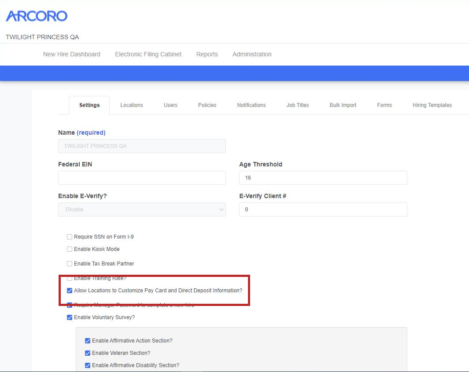The image size is (469, 372).
Task: Open the Administration menu
Action: (252, 54)
